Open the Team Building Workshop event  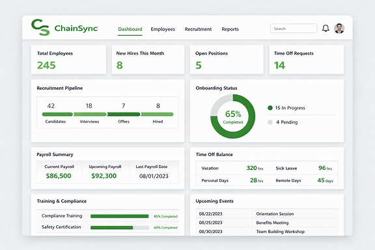tap(281, 232)
